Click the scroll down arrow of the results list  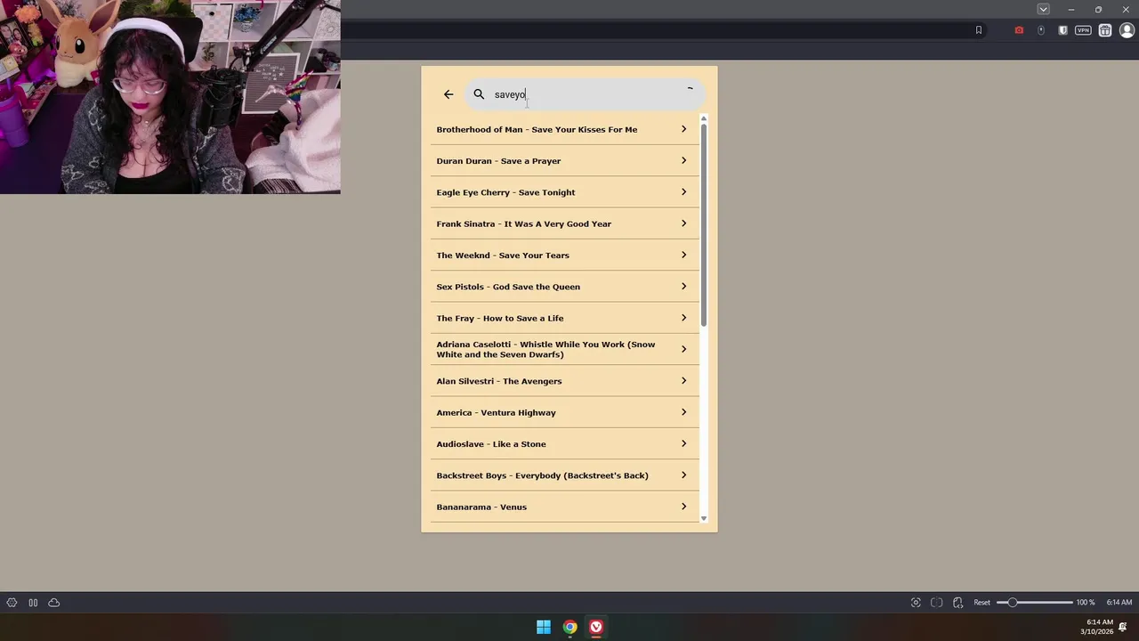[703, 518]
